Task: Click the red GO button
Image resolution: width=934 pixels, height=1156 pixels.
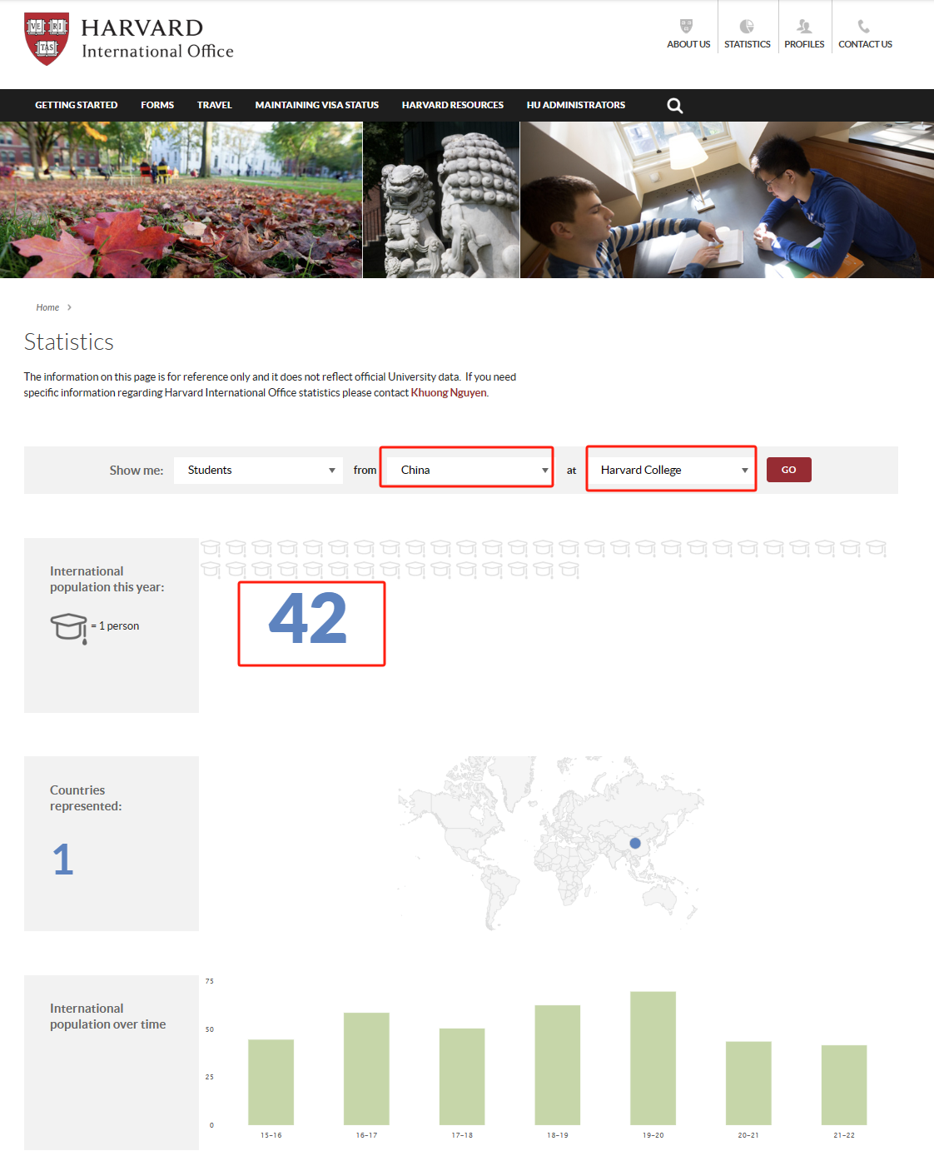Action: [789, 470]
